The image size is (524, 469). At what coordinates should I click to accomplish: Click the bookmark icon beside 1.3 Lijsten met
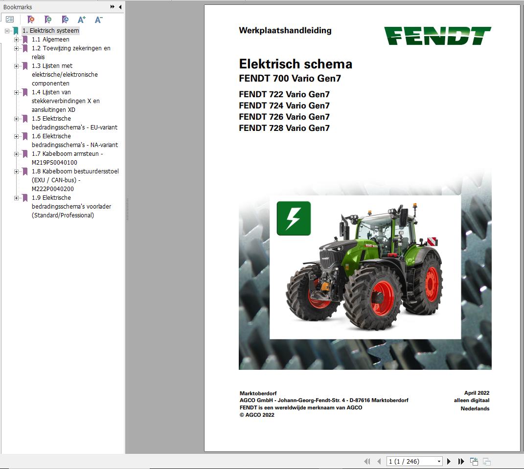[x=25, y=66]
